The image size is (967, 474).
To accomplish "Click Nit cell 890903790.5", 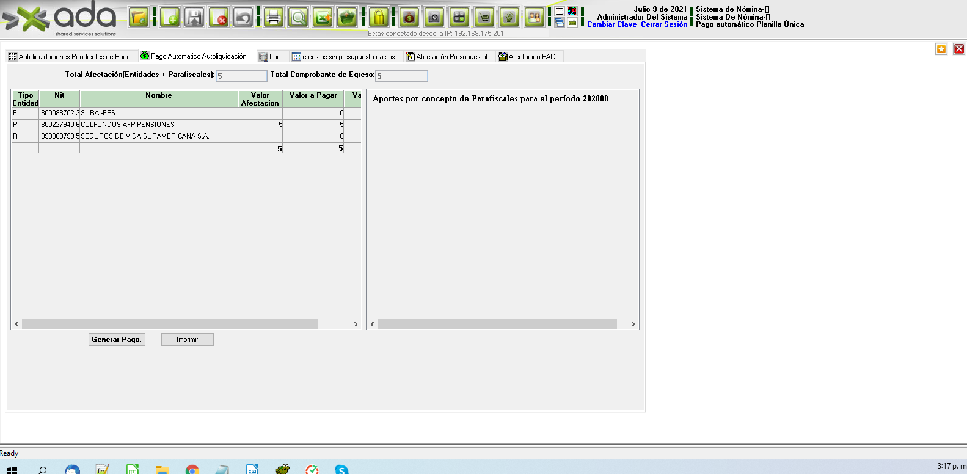I will 60,136.
